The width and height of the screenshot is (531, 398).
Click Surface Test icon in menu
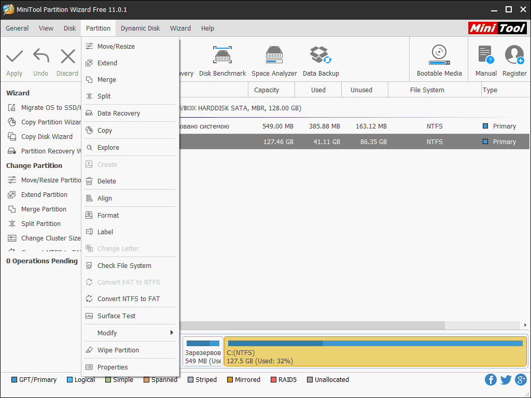89,316
